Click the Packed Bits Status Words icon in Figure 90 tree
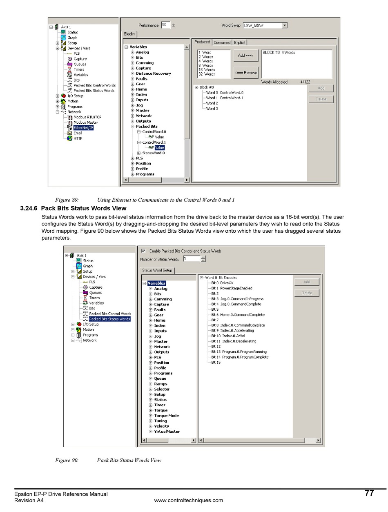The image size is (388, 512). pos(85,319)
